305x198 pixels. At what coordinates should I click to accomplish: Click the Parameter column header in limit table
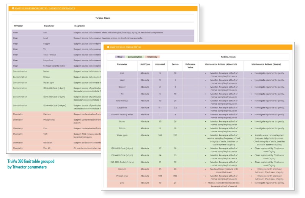[x=122, y=64]
